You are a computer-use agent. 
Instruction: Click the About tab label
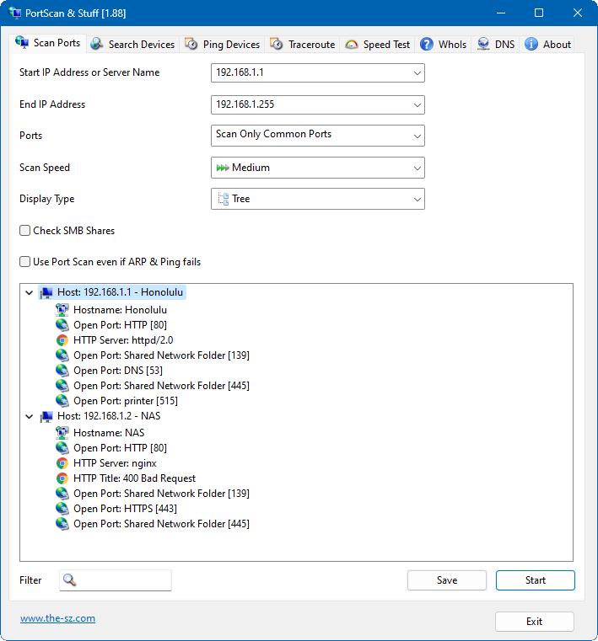click(557, 45)
